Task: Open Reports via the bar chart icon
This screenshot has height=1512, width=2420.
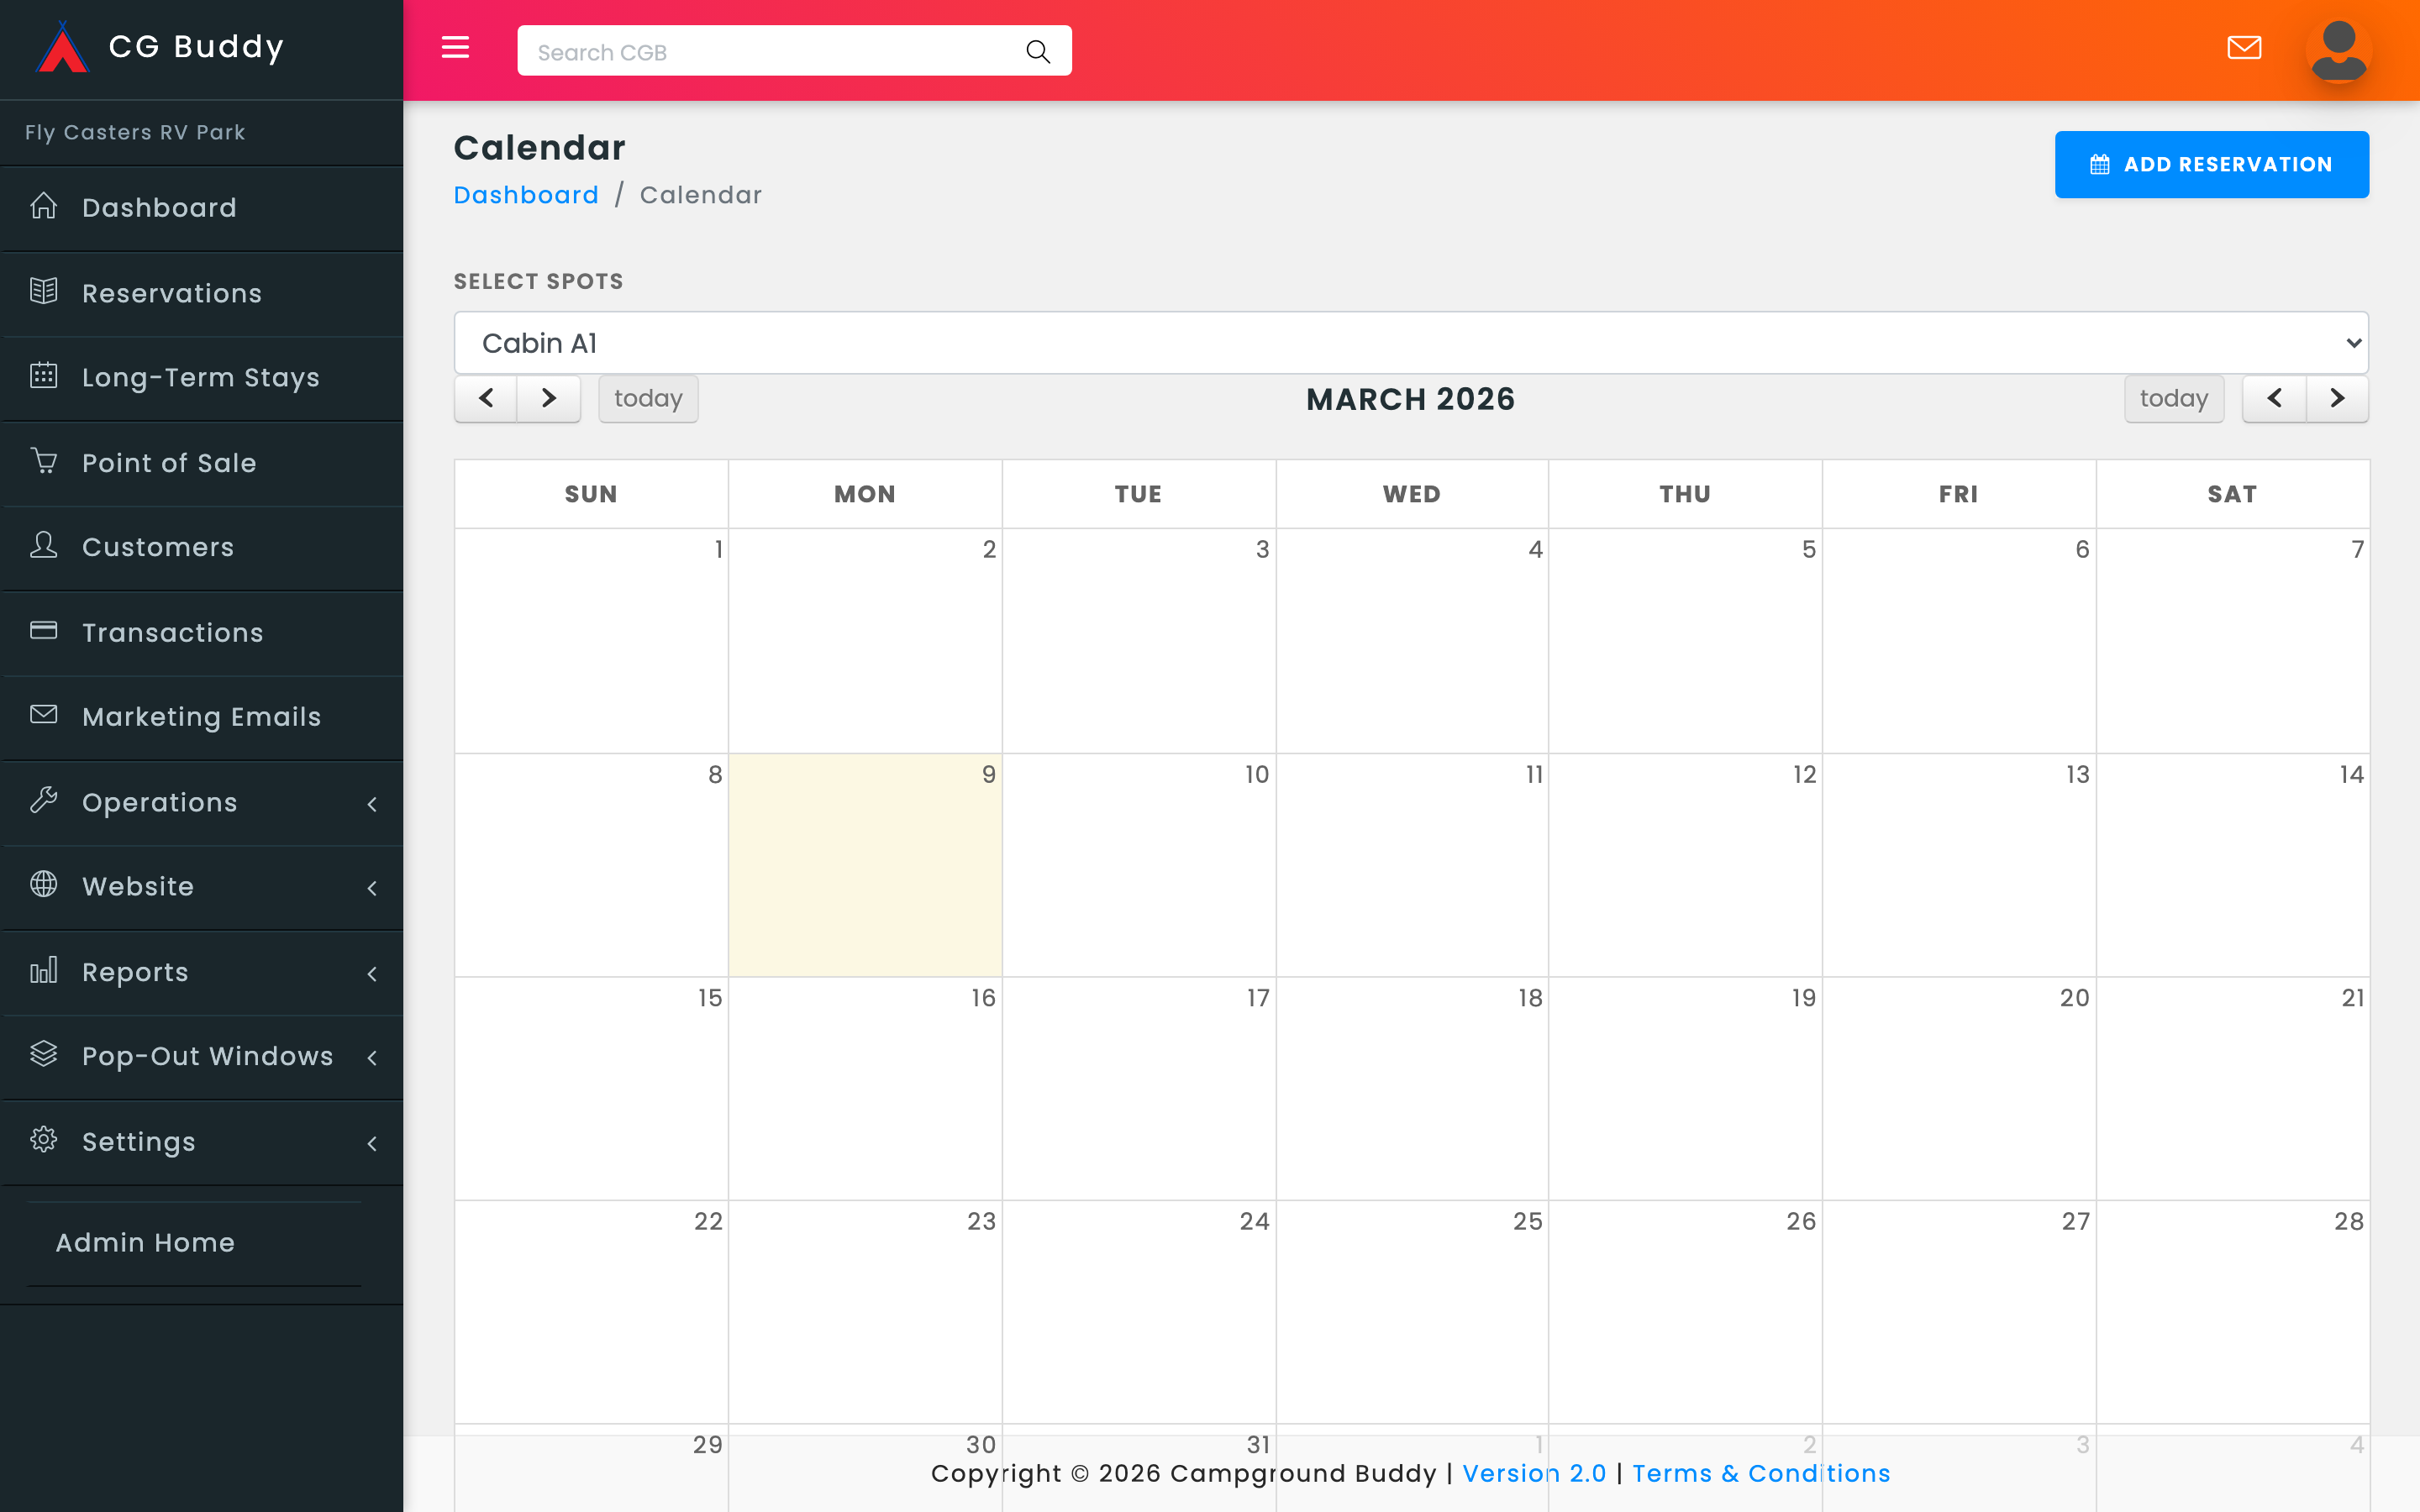Action: point(44,970)
